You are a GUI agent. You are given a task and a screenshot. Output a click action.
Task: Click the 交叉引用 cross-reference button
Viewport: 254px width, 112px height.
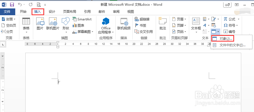[144, 32]
